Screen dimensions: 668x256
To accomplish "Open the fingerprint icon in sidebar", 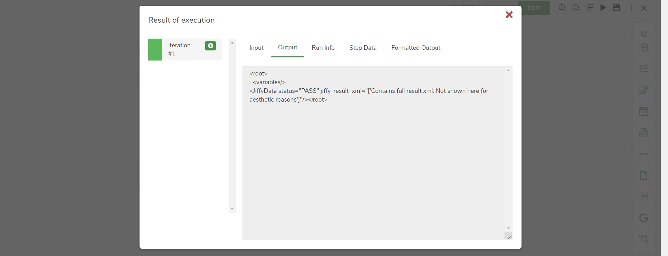I will (x=644, y=197).
